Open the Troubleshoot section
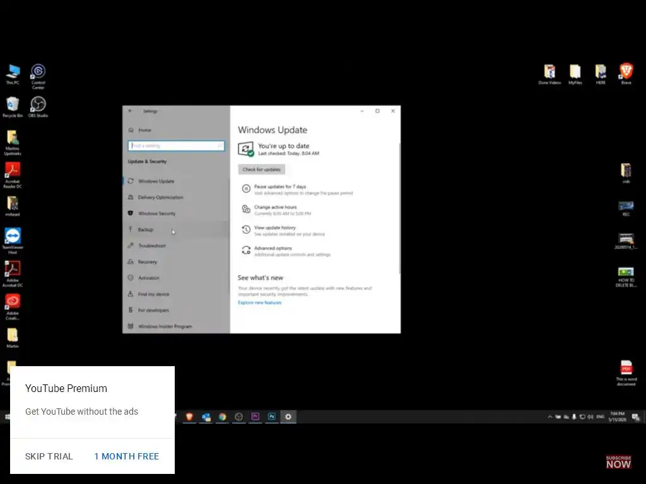Screen dimensions: 646x484 tap(176, 245)
